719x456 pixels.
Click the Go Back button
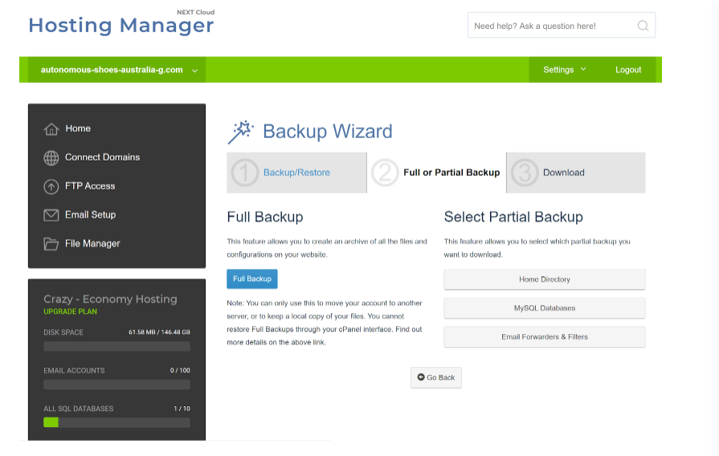436,377
